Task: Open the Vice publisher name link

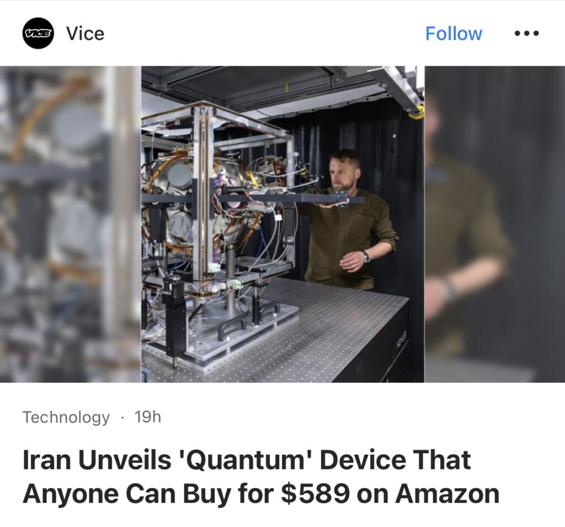Action: (x=85, y=34)
